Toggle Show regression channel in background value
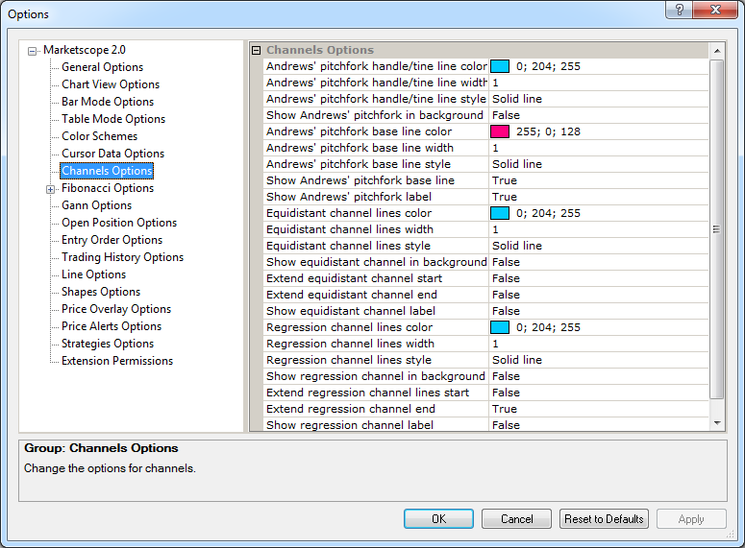 pos(599,376)
